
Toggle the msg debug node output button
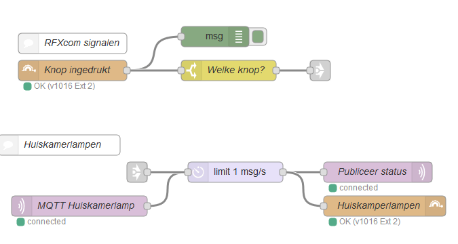pyautogui.click(x=258, y=37)
